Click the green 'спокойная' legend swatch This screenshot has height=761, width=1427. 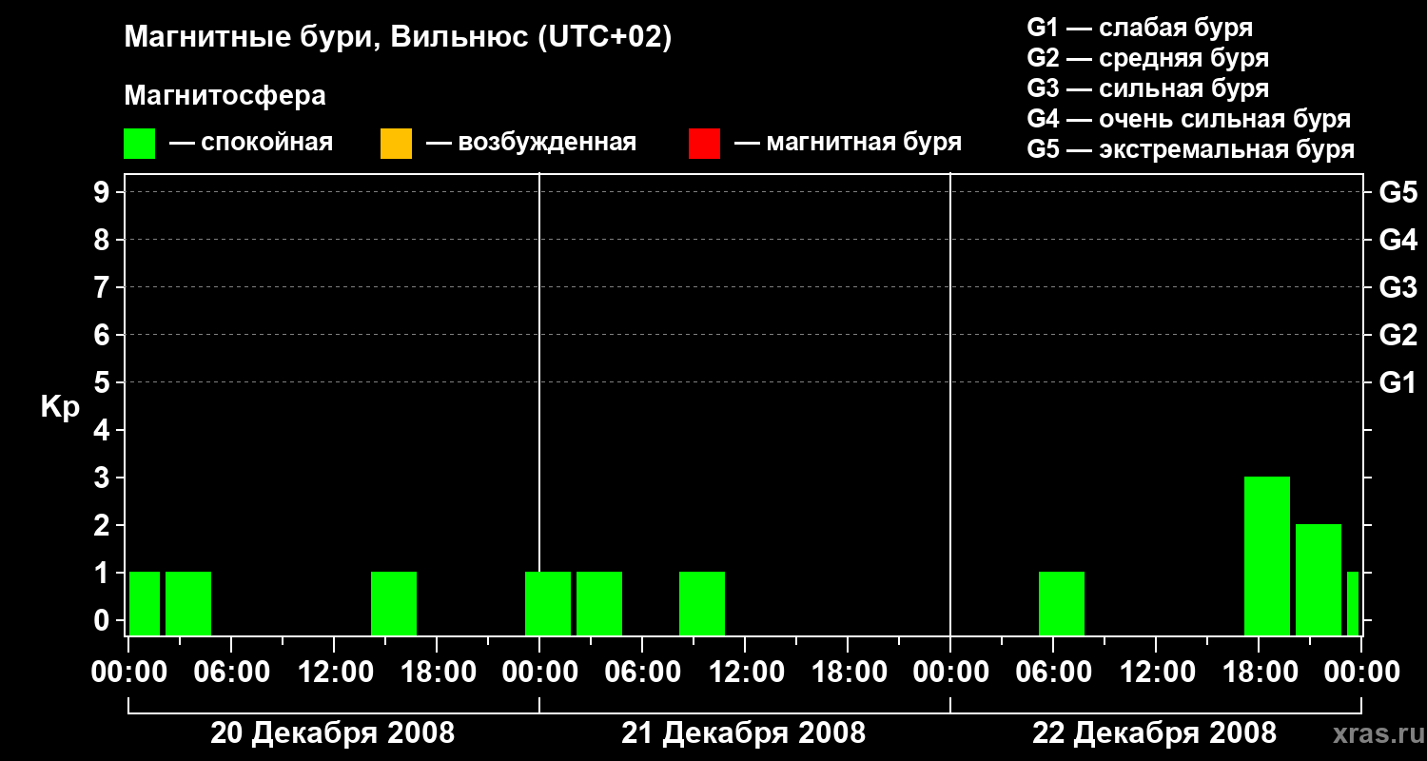click(139, 144)
